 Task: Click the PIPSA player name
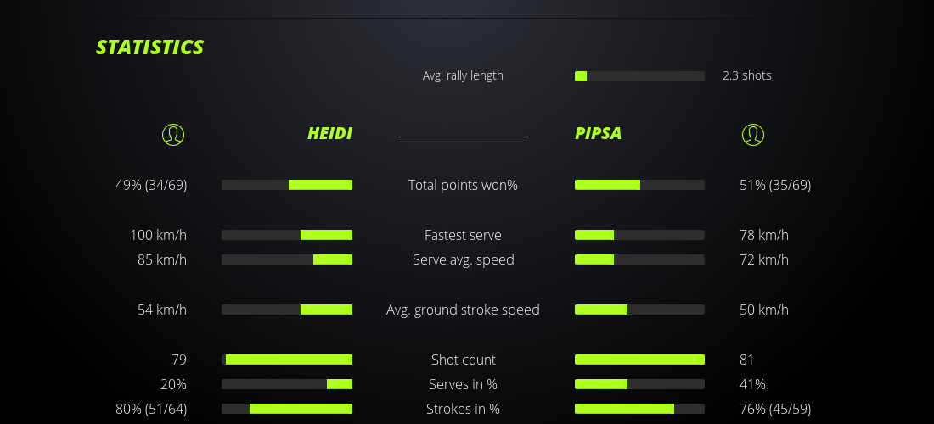click(598, 134)
